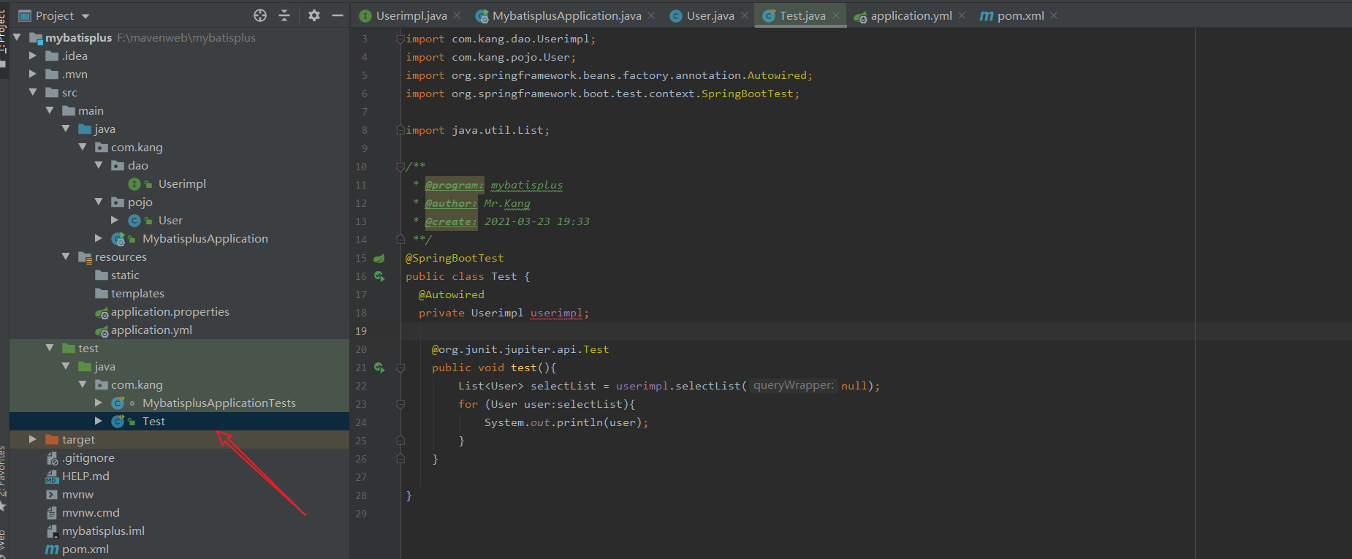
Task: Select the mvnw.cmd file
Action: [91, 512]
